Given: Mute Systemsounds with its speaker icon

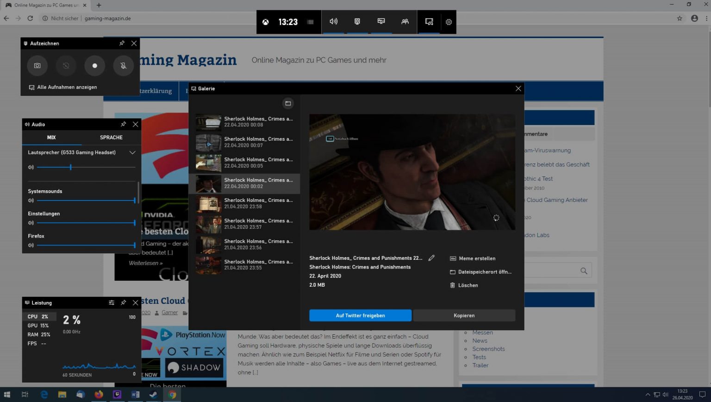Looking at the screenshot, I should point(31,201).
